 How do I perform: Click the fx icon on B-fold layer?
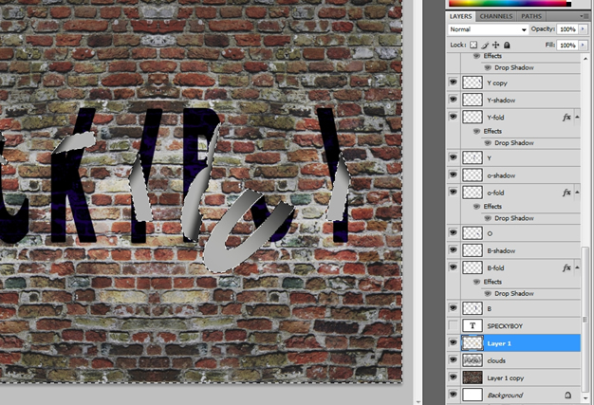[x=566, y=268]
